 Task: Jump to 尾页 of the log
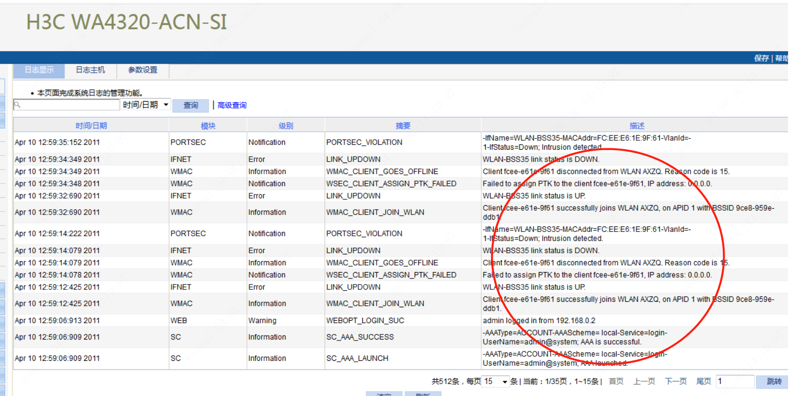click(x=704, y=381)
